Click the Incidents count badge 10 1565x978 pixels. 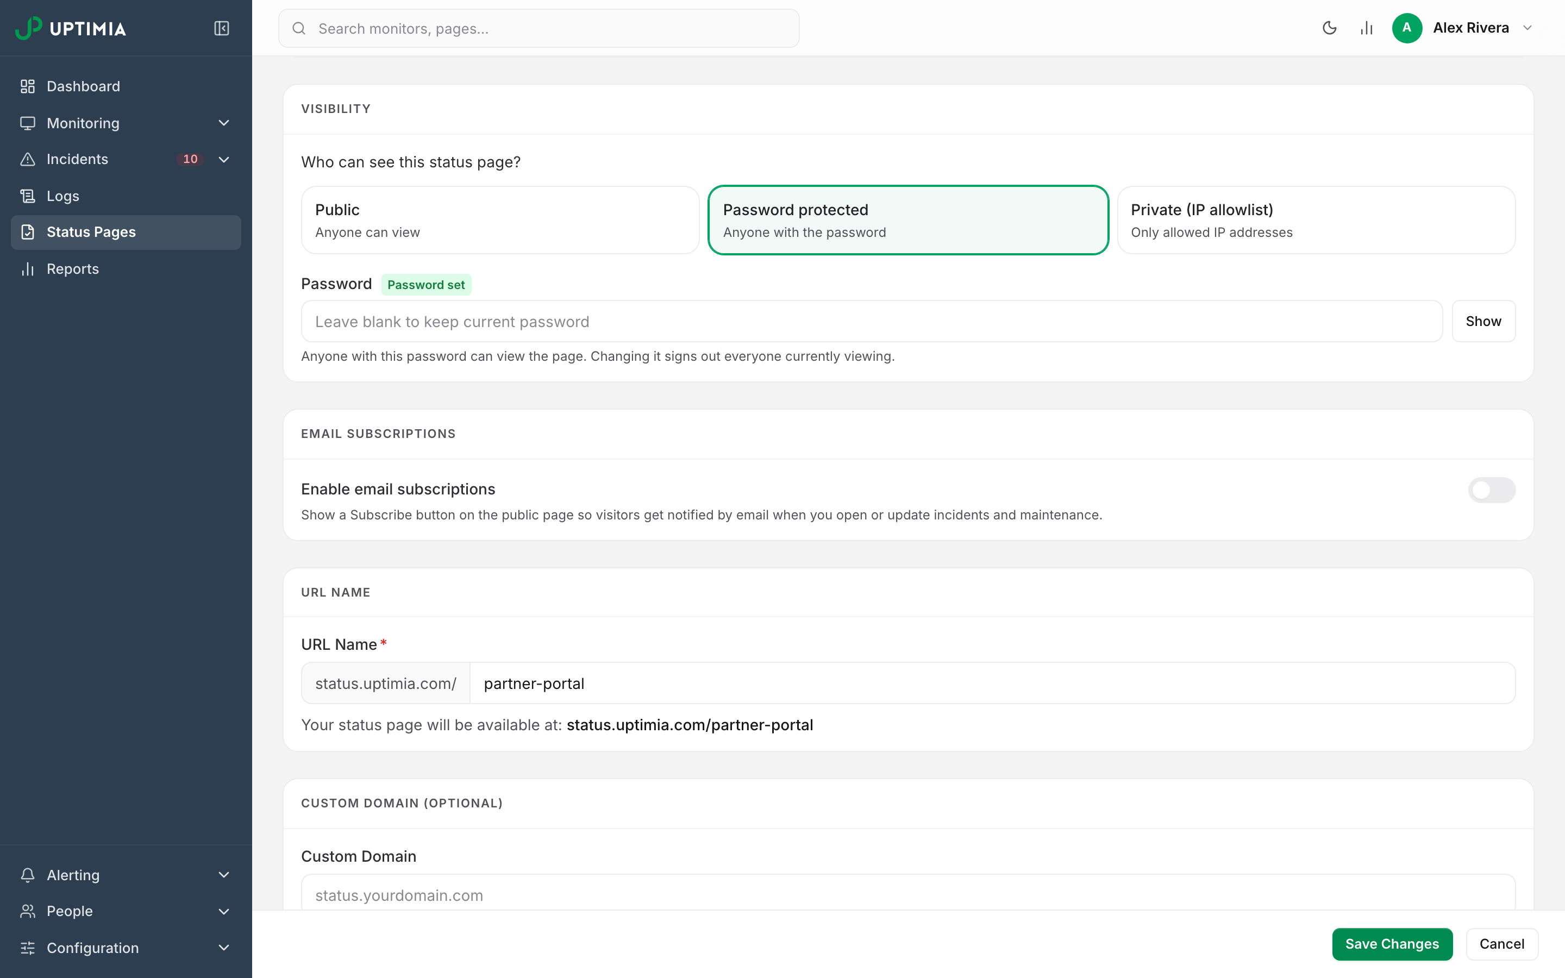point(190,159)
